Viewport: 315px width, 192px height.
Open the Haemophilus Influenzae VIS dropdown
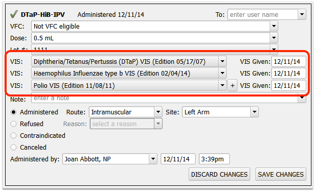[222, 73]
